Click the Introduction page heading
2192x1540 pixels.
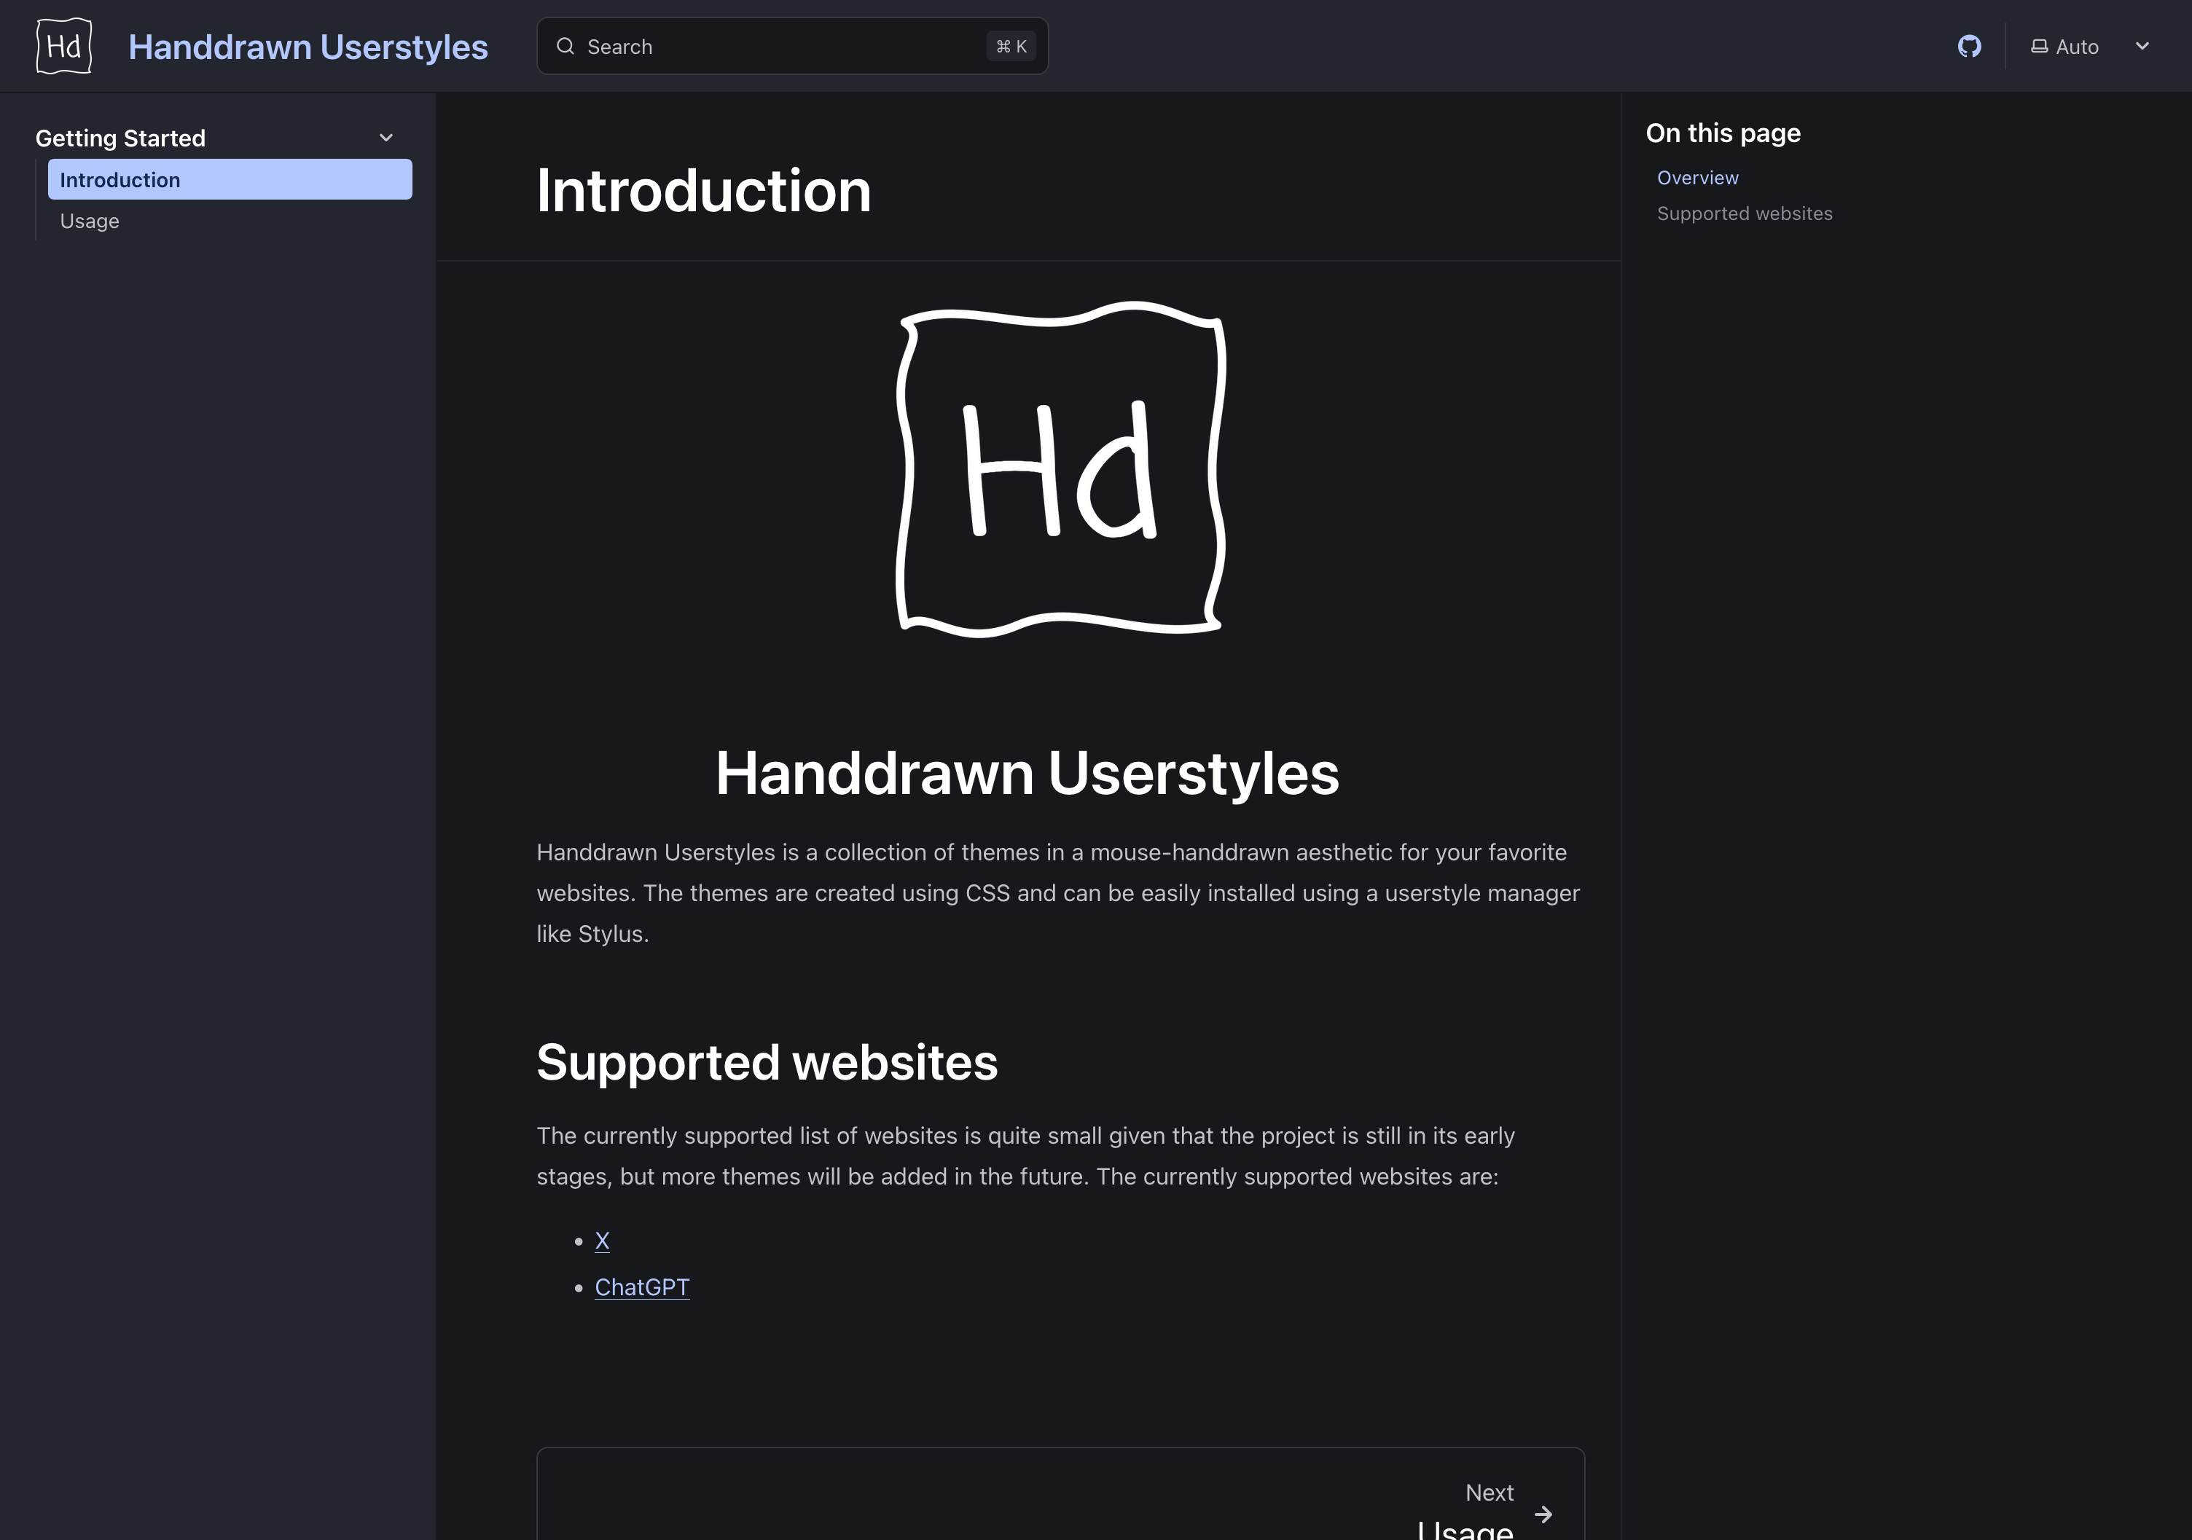tap(704, 190)
